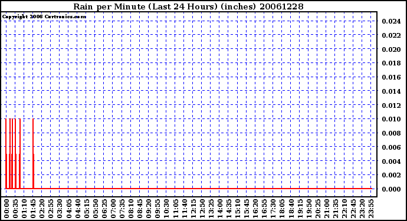Click the 16:20 time label
The height and width of the screenshot is (221, 407).
(x=255, y=209)
